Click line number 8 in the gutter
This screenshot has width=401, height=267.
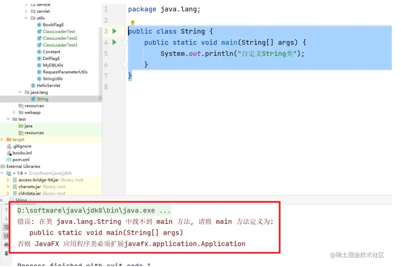pyautogui.click(x=106, y=87)
